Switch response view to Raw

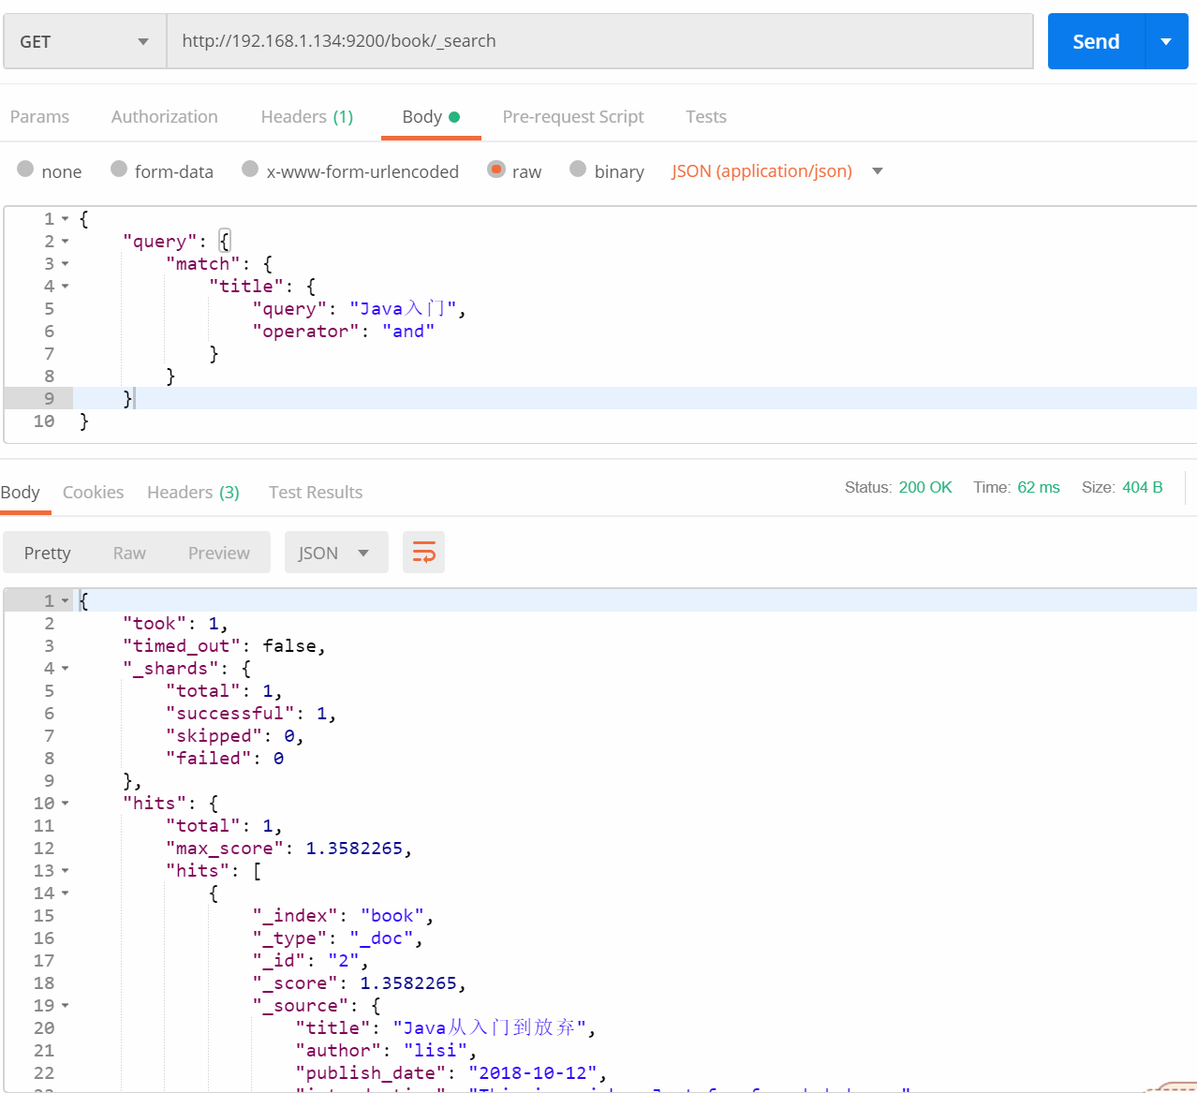pos(129,553)
